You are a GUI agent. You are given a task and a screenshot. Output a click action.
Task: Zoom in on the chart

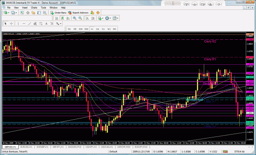(x=75, y=18)
